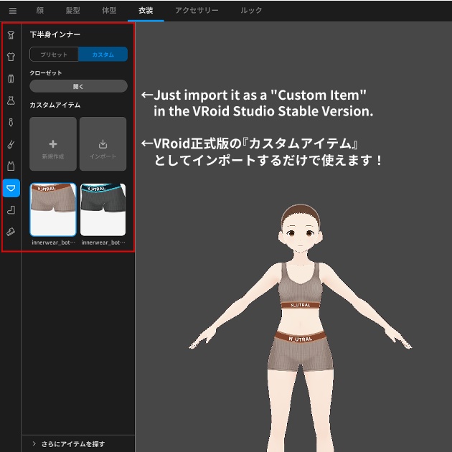452x452 pixels.
Task: Select the socks legwear icon
Action: [11, 210]
